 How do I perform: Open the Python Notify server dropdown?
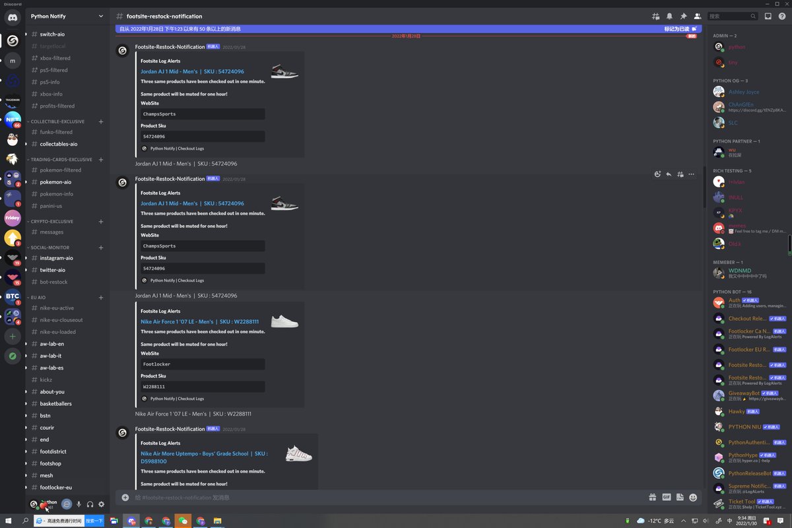67,16
